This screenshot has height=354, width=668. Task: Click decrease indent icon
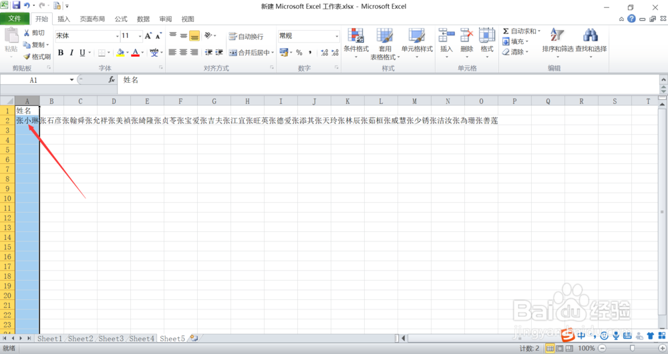[x=208, y=52]
